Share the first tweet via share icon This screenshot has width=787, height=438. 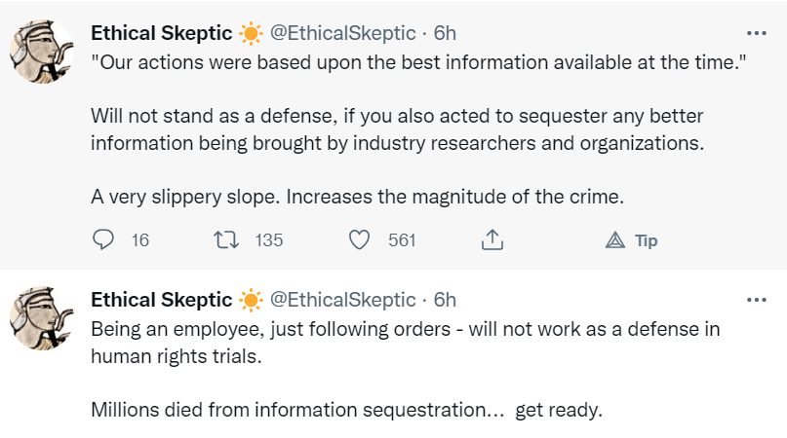(492, 239)
